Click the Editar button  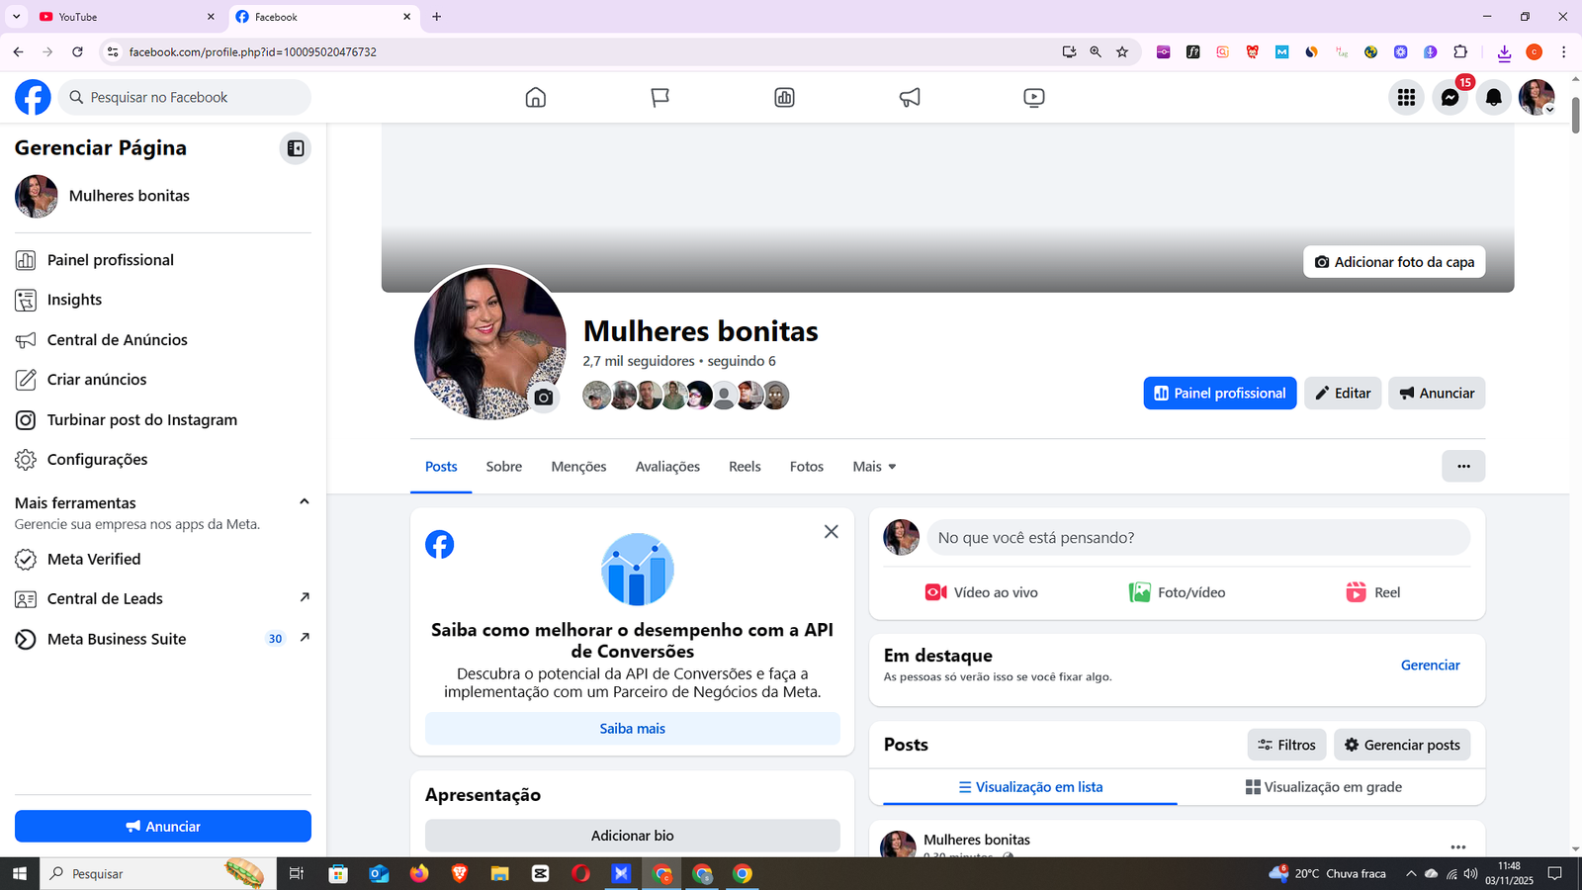(1343, 393)
